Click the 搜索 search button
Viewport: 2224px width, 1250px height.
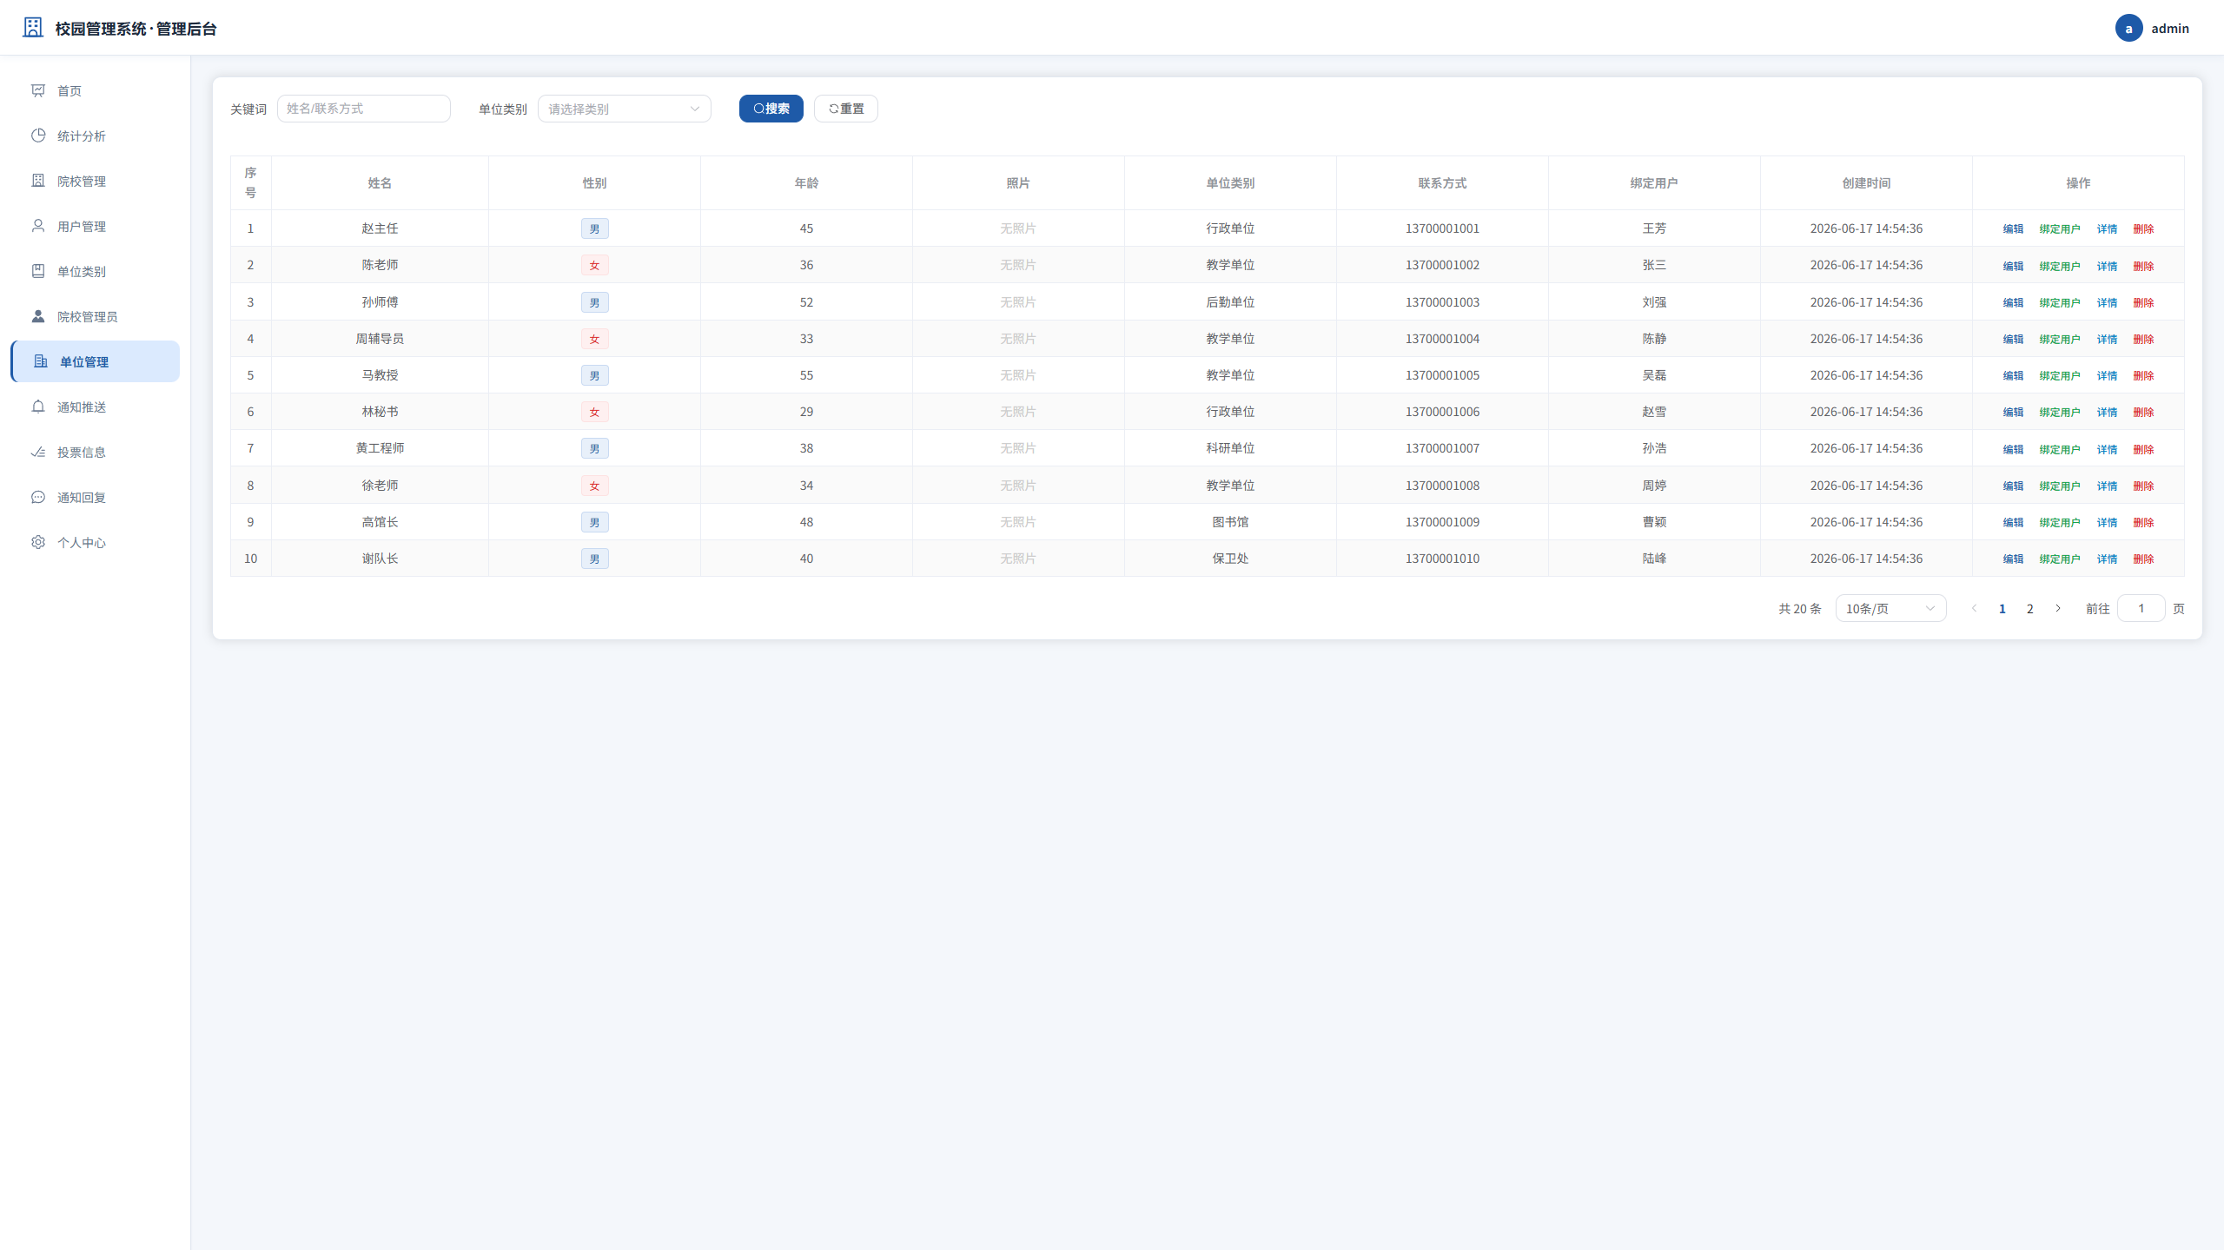(x=771, y=109)
